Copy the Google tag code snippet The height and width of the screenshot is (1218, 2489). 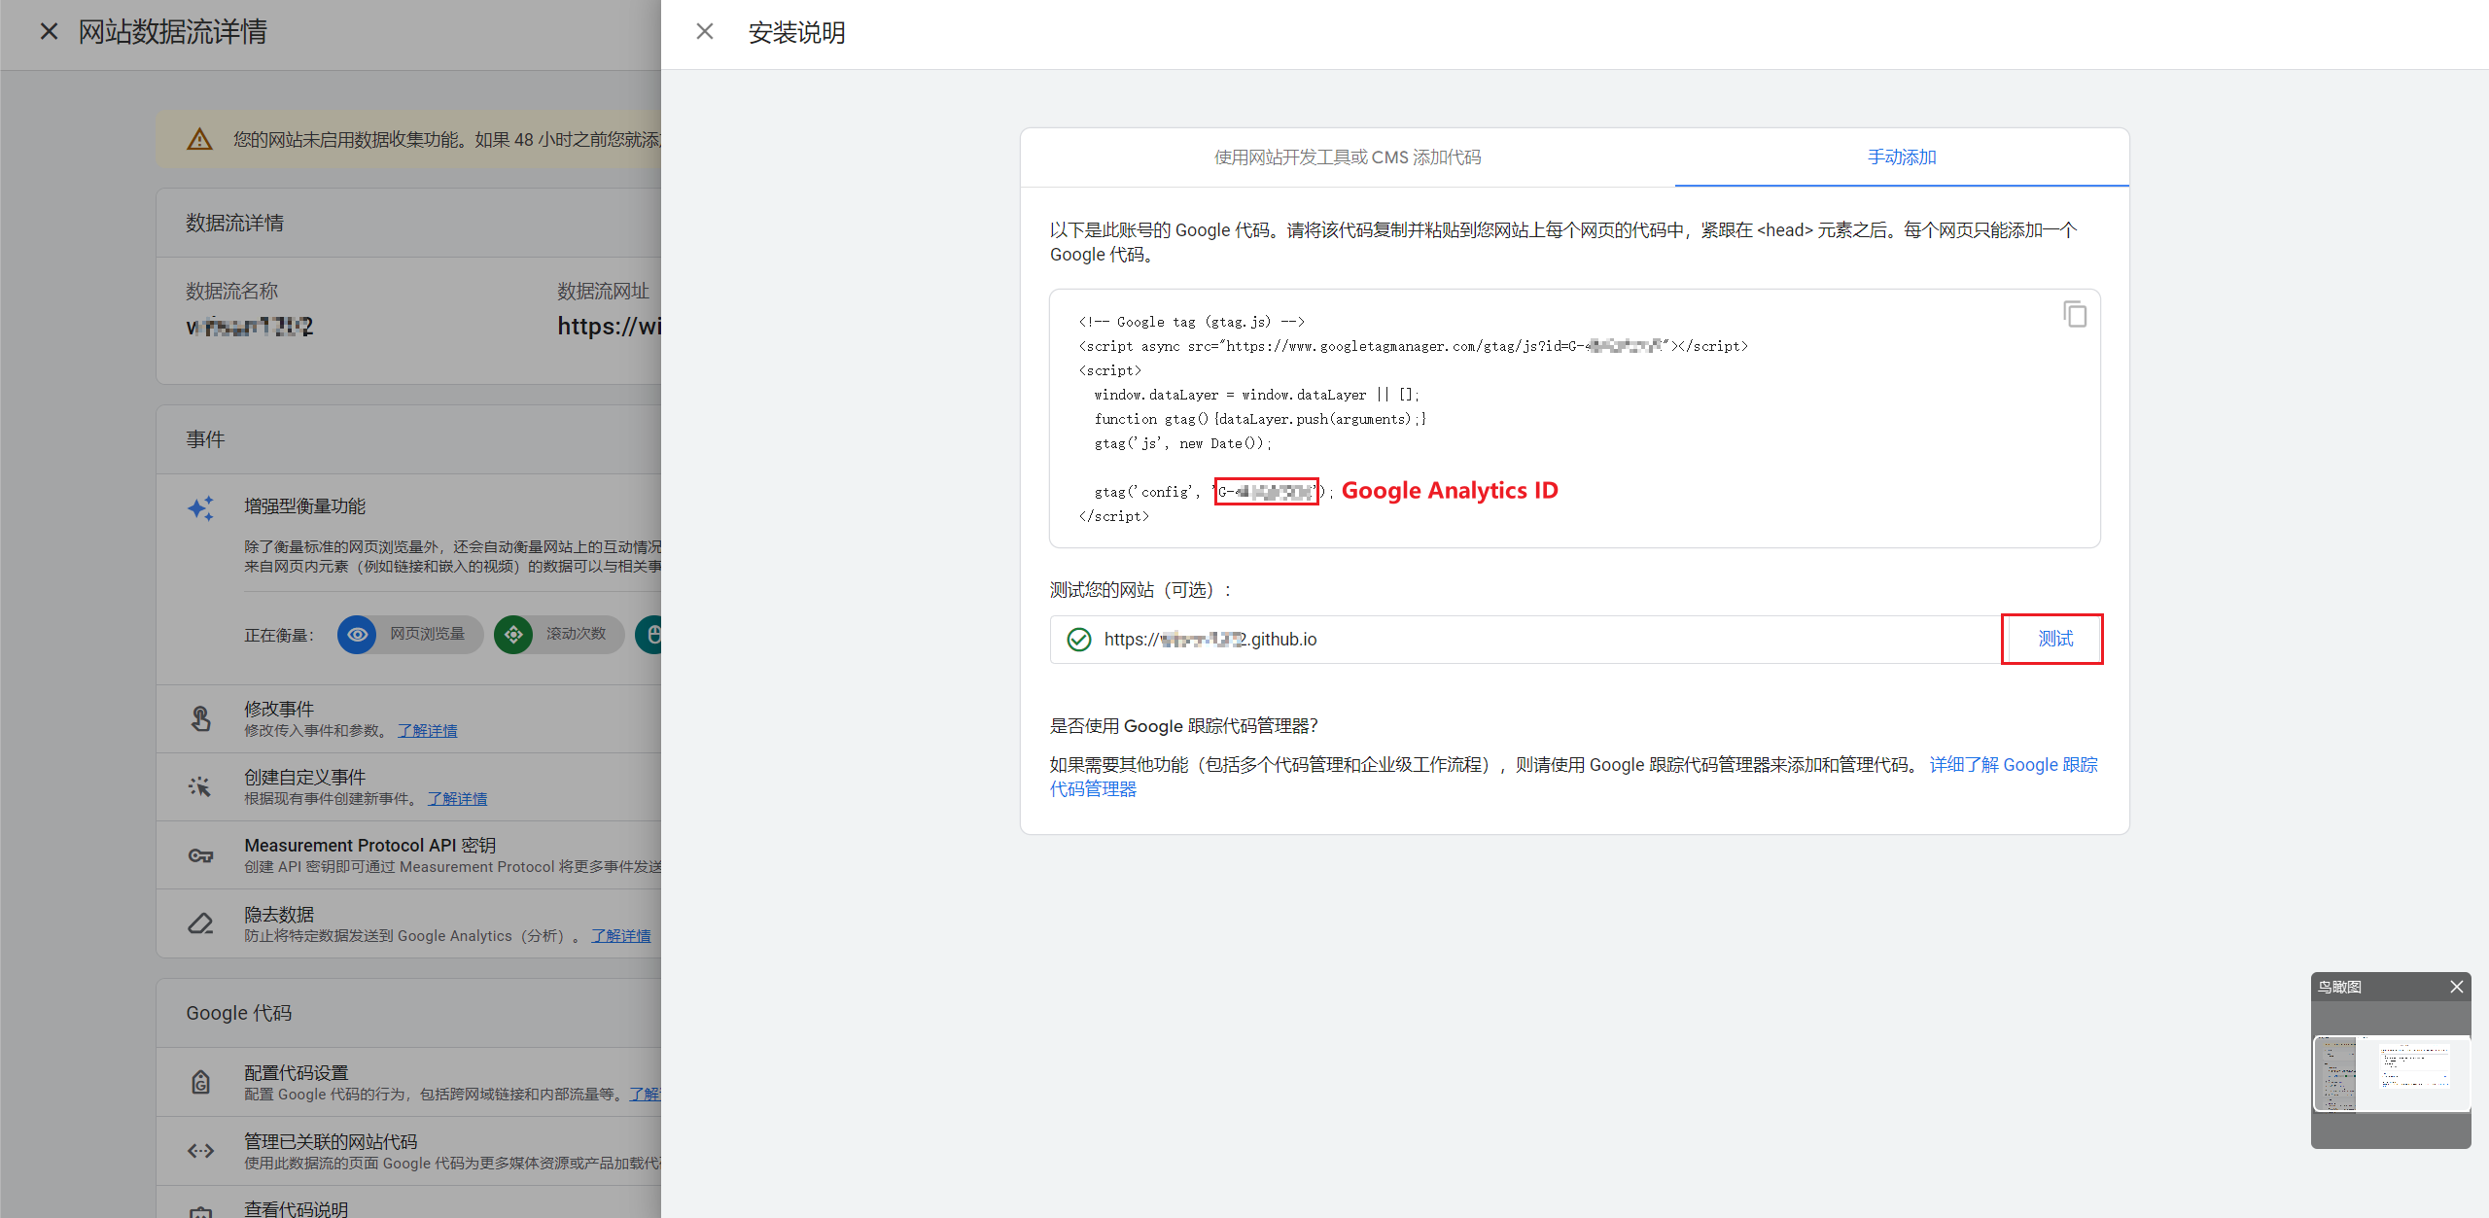[x=2074, y=315]
